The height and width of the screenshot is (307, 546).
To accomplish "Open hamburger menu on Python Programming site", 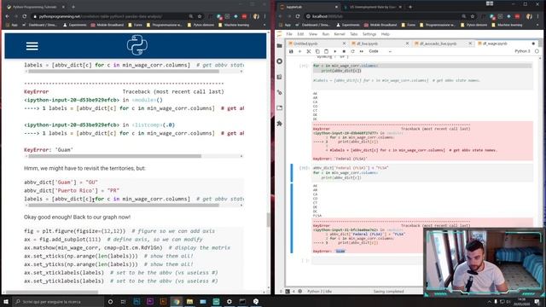I will 32,46.
